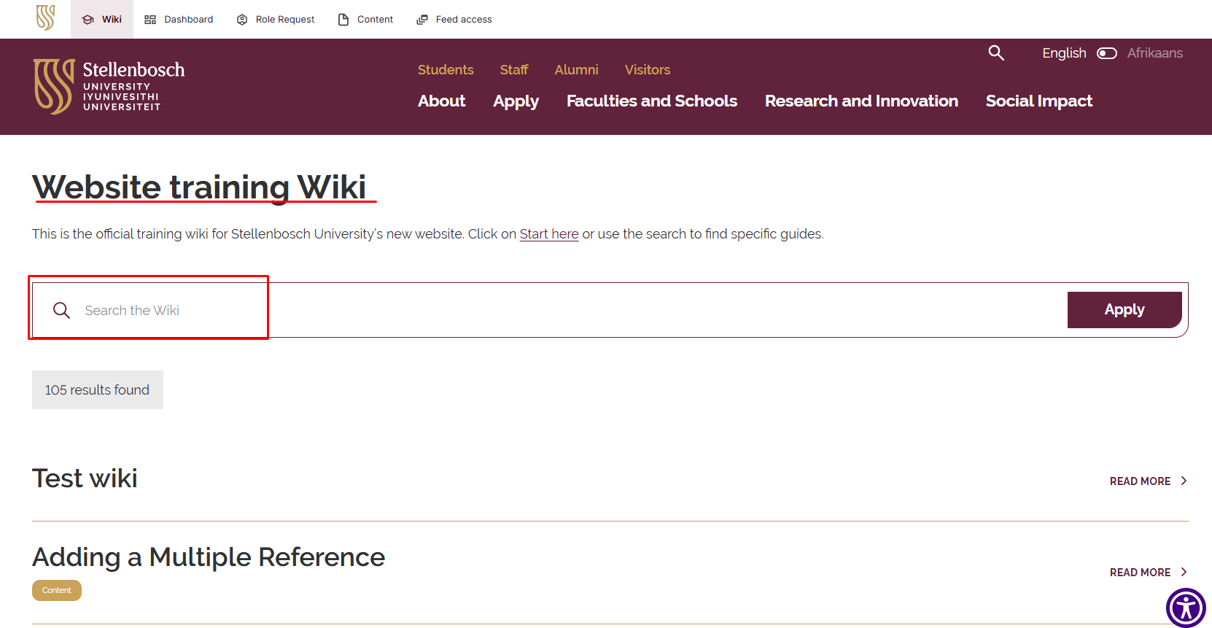1212x628 pixels.
Task: Follow the Start here link
Action: (549, 234)
